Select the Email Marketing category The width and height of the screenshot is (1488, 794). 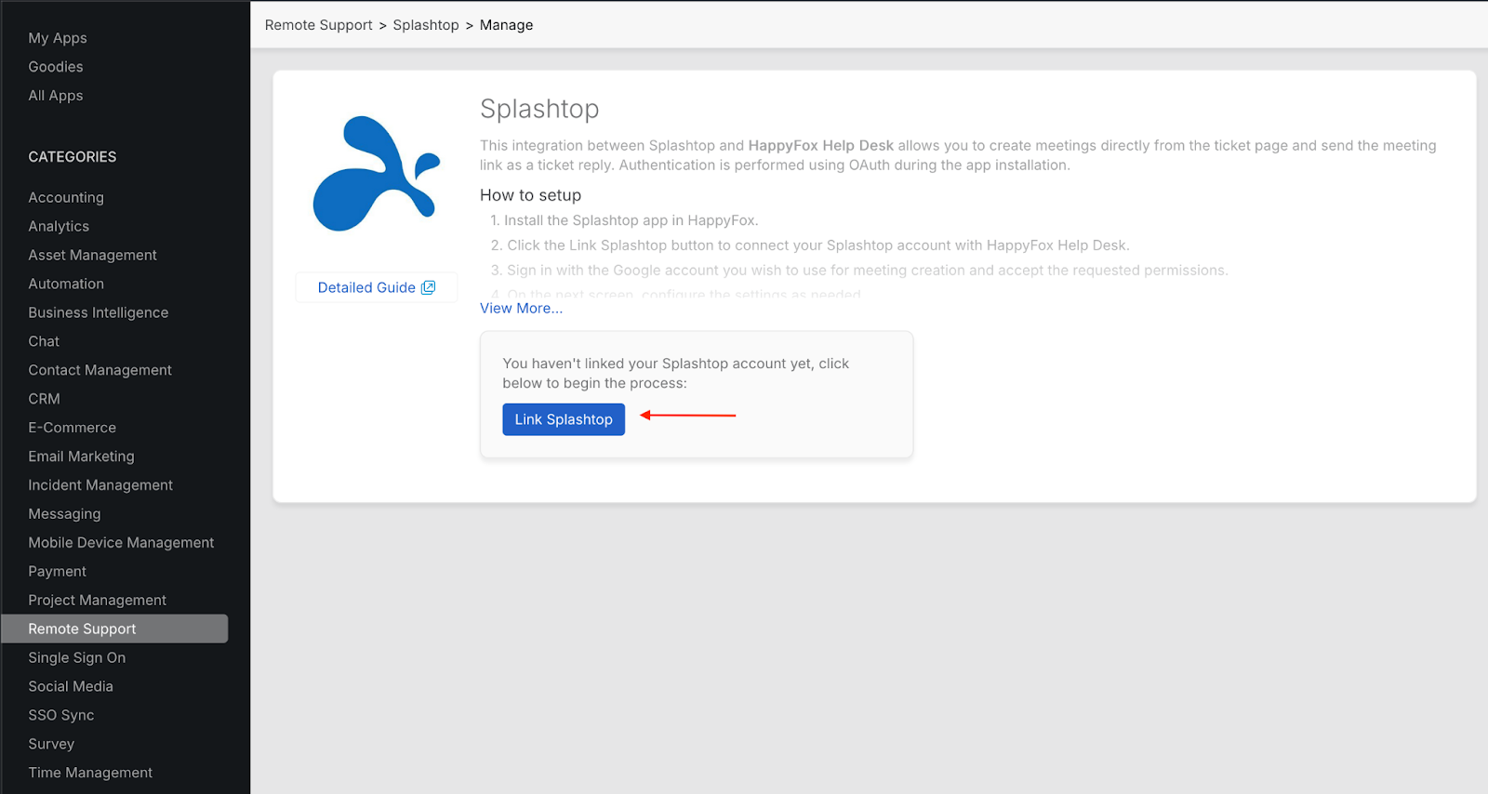pos(81,457)
